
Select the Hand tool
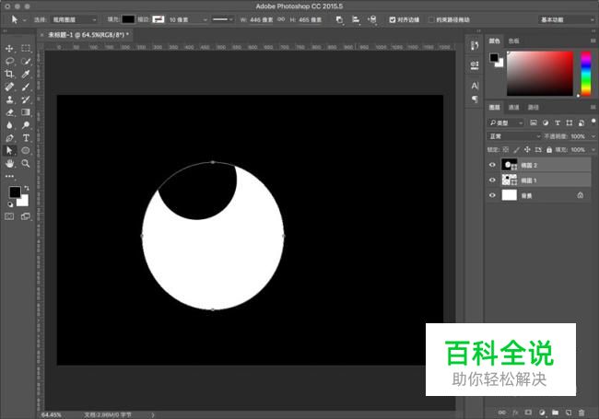(9, 163)
